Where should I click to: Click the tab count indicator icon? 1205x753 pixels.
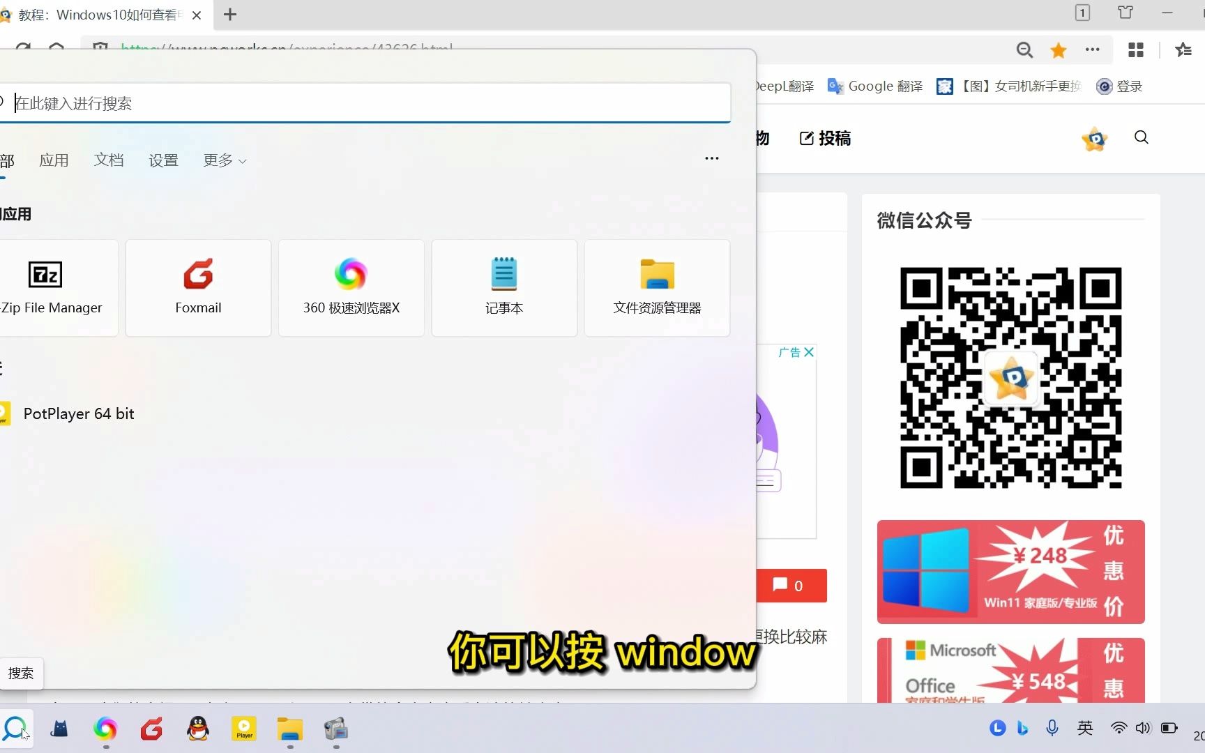(1082, 13)
